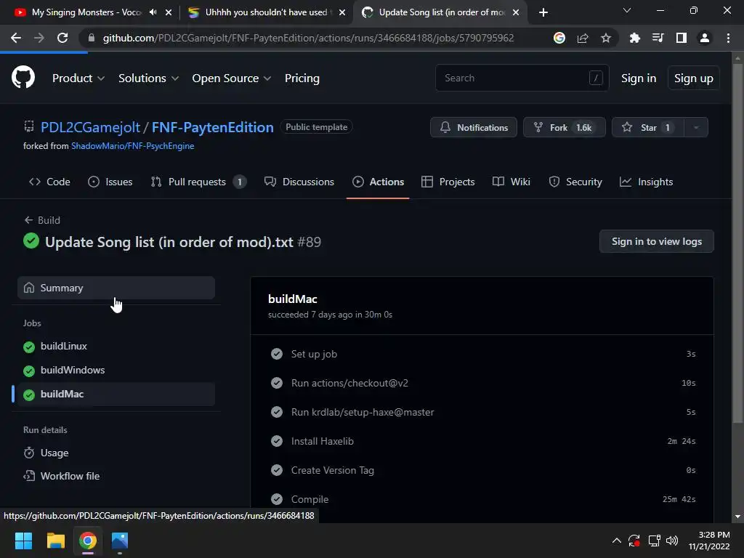Switch to 'Uhhhh you shouldn't have used' tab
The height and width of the screenshot is (558, 744).
click(266, 12)
